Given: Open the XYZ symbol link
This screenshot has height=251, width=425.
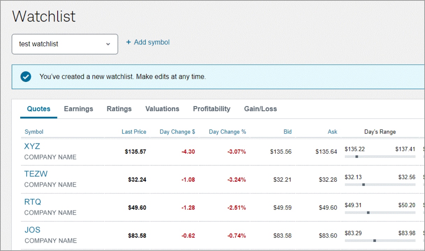Looking at the screenshot, I should click(32, 146).
